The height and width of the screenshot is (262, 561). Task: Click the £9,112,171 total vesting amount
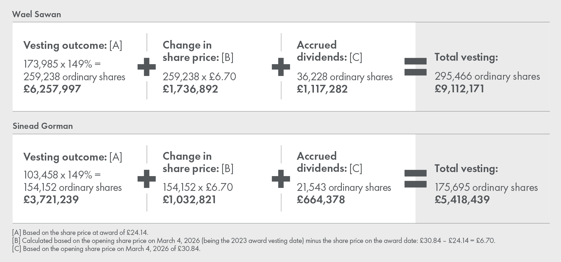pyautogui.click(x=459, y=89)
